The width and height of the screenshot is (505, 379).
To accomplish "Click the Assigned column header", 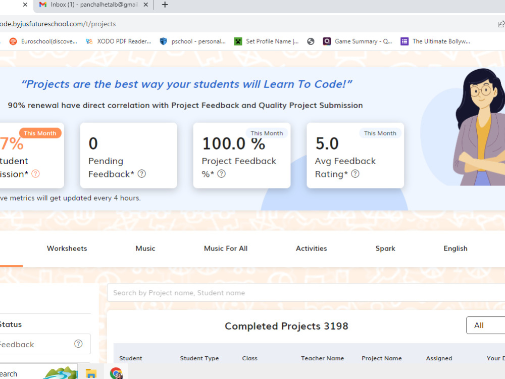I will pyautogui.click(x=439, y=358).
